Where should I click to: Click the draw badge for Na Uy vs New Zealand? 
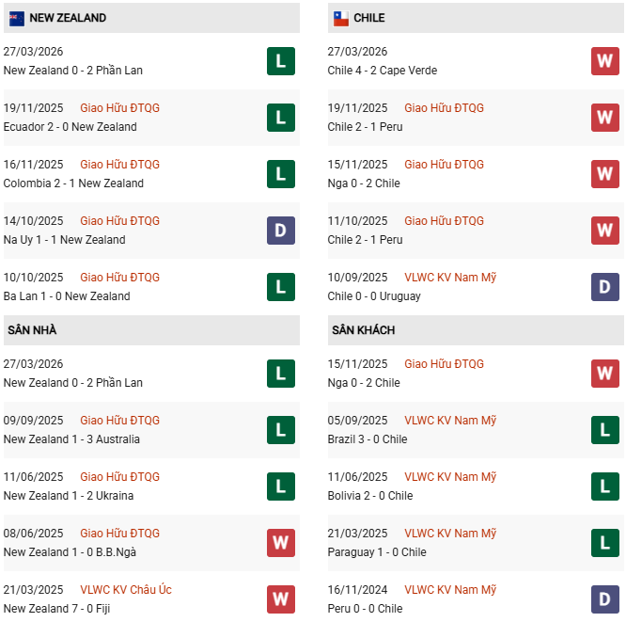281,231
